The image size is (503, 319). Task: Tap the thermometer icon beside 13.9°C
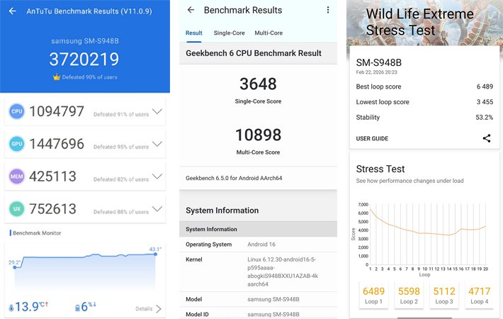click(11, 308)
